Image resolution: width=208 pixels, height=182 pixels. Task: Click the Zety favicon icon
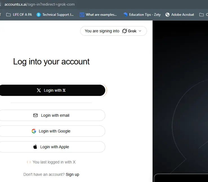tap(125, 14)
